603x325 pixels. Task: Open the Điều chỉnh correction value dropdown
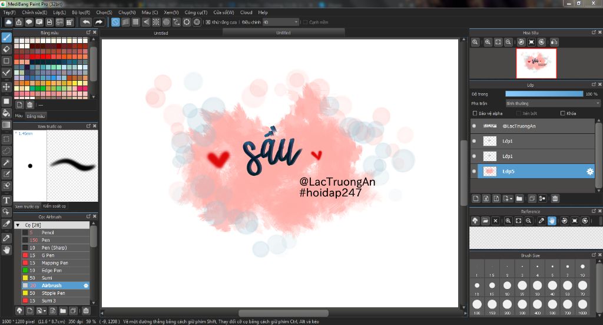(x=281, y=22)
